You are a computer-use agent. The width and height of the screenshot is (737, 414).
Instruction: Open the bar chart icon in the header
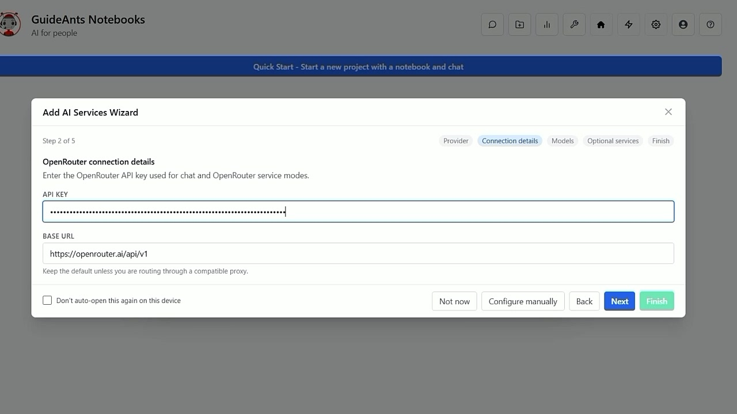tap(547, 25)
